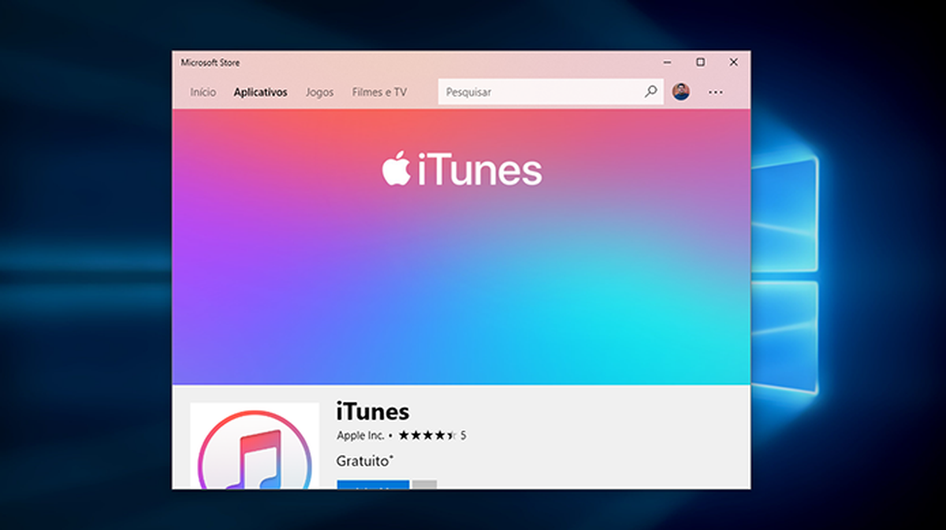Go to the Início tab
Image resolution: width=946 pixels, height=530 pixels.
203,92
